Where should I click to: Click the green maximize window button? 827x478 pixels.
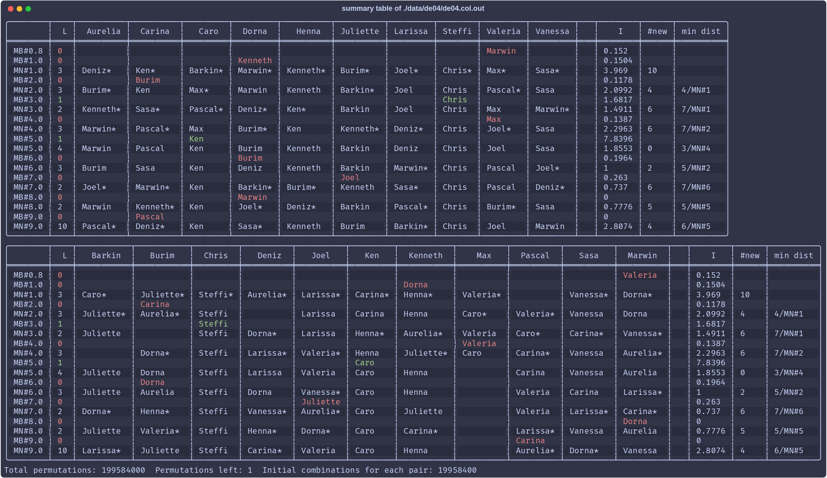(28, 9)
